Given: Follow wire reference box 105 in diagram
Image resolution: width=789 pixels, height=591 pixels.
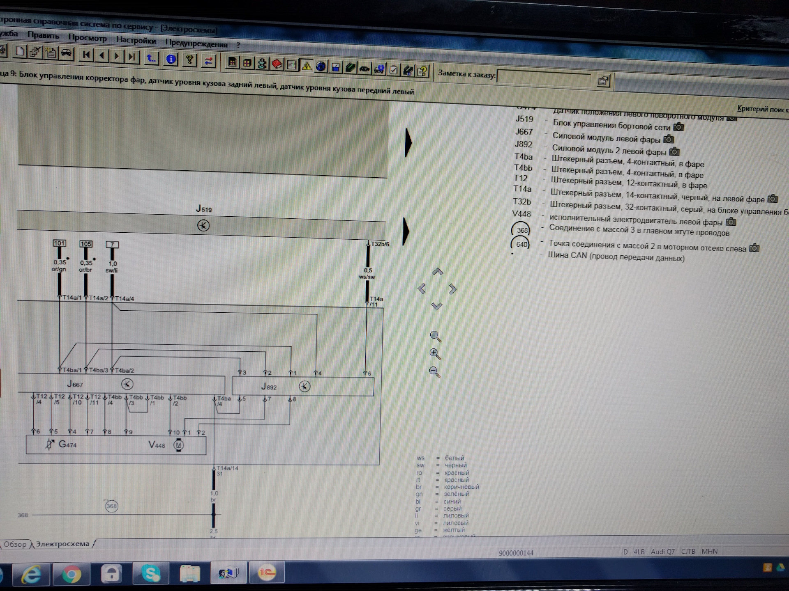Looking at the screenshot, I should 86,244.
